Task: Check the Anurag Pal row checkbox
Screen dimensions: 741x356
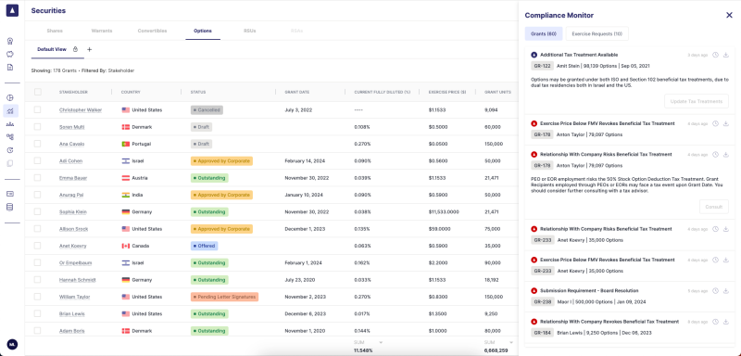Action: pos(37,195)
